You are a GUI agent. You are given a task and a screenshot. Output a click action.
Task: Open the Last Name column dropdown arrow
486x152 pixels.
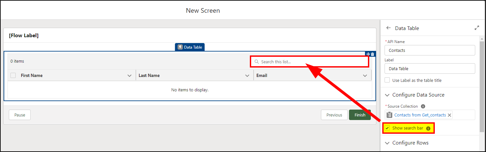click(247, 76)
